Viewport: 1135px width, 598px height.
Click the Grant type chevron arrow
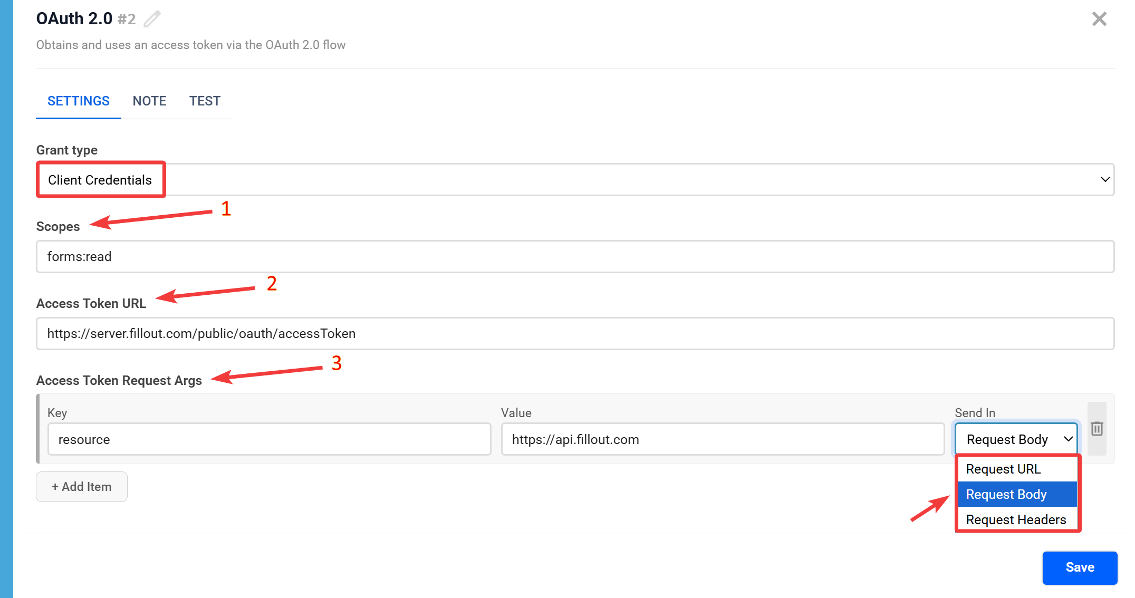(1105, 180)
